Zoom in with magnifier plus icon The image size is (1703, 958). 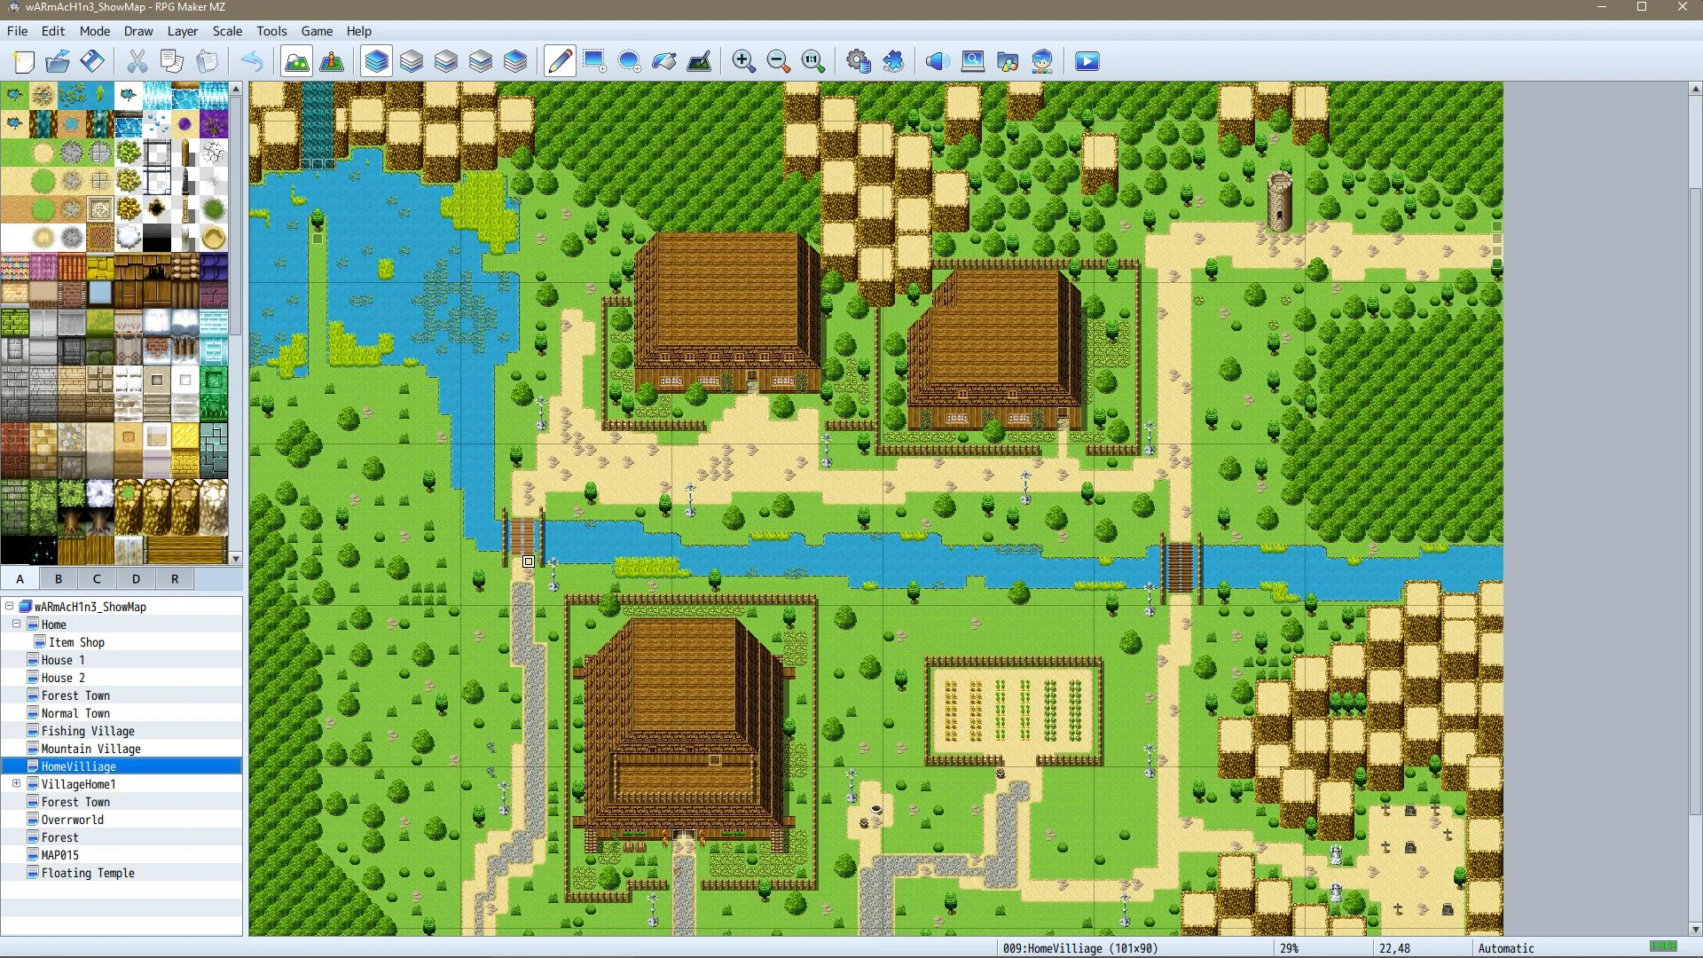(743, 61)
